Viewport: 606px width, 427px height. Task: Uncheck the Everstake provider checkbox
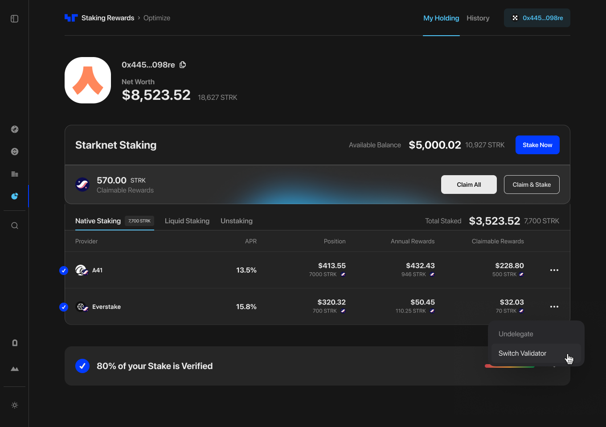tap(64, 307)
